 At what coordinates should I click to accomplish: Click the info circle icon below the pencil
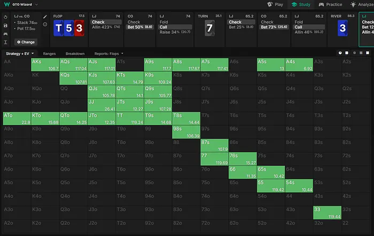point(45,24)
